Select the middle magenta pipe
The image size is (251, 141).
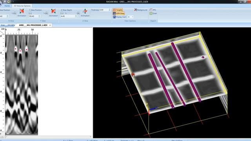pyautogui.click(x=171, y=79)
